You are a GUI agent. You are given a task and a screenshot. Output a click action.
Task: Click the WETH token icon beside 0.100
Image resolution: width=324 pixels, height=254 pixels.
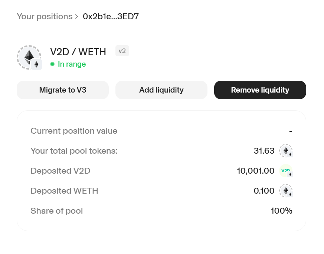286,191
